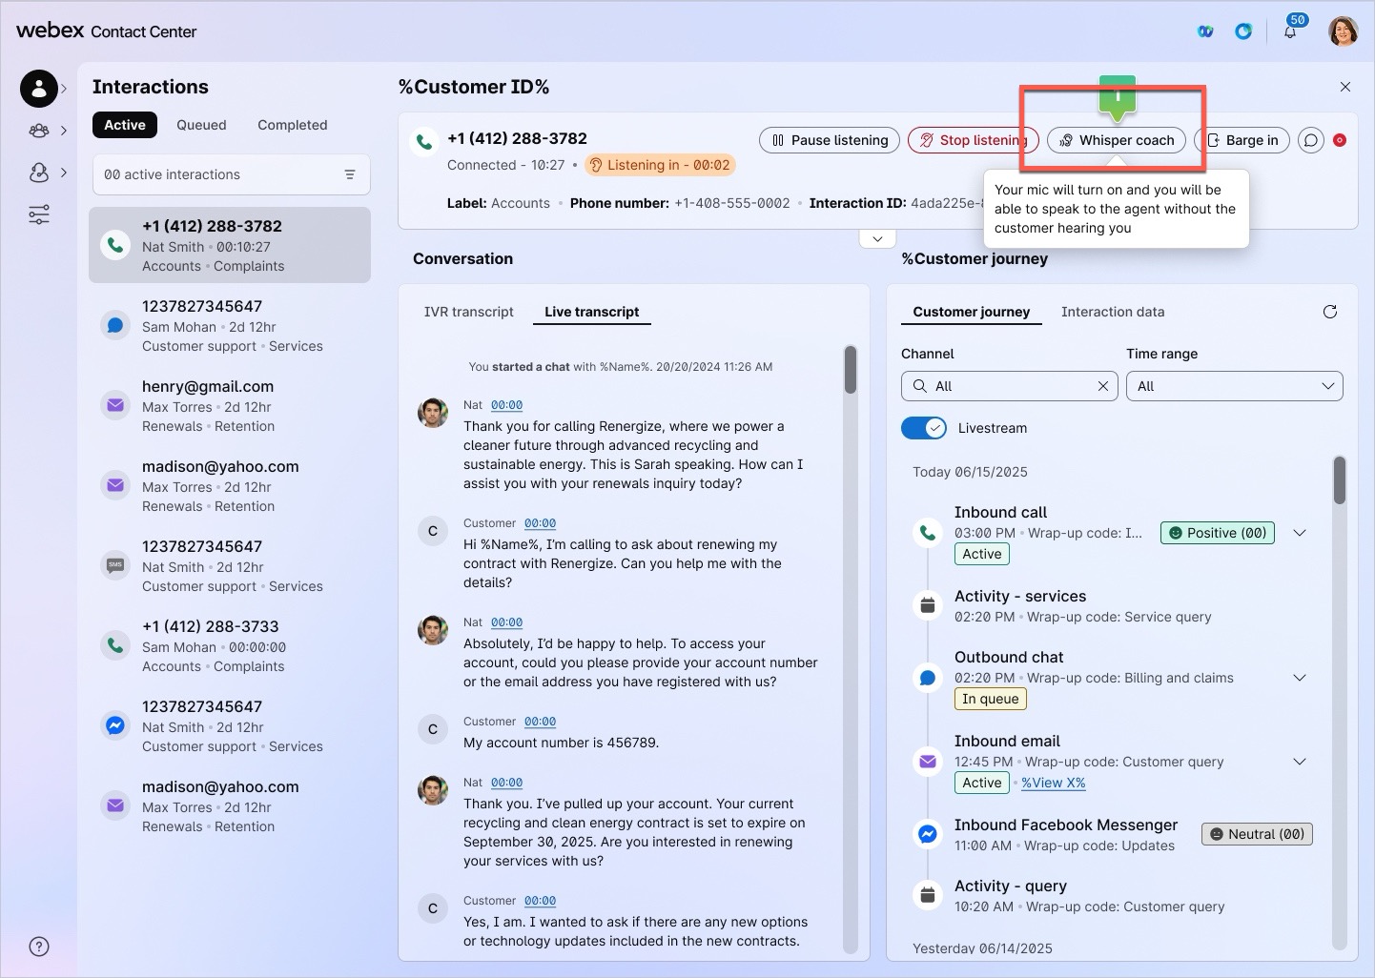Viewport: 1375px width, 978px height.
Task: Click the In queue status tag
Action: pos(991,699)
